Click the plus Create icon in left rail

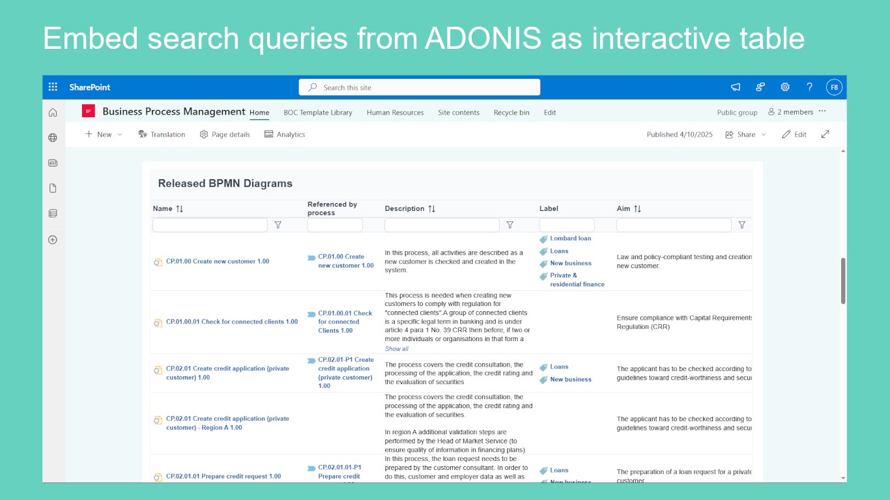[x=53, y=240]
